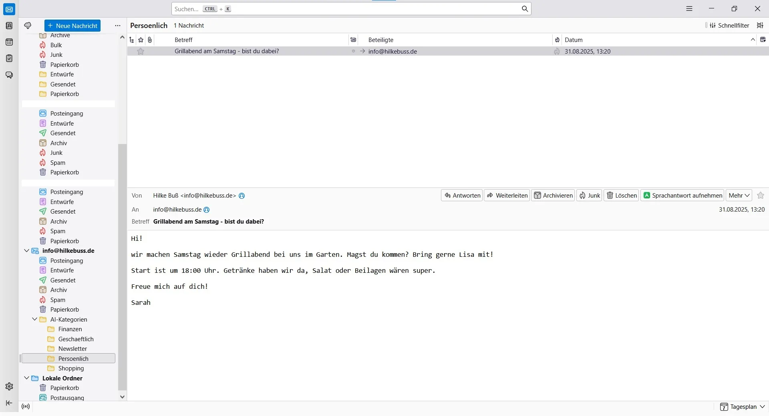769x416 pixels.
Task: Toggle read status dot of Grillabend message
Action: point(353,51)
